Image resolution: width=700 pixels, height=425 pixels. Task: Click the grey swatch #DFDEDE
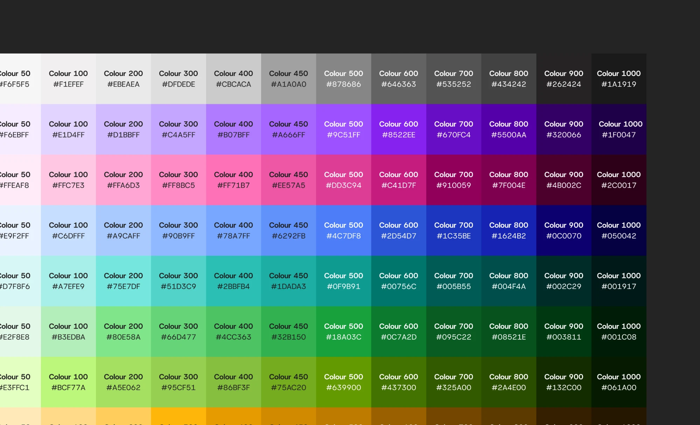(x=178, y=79)
